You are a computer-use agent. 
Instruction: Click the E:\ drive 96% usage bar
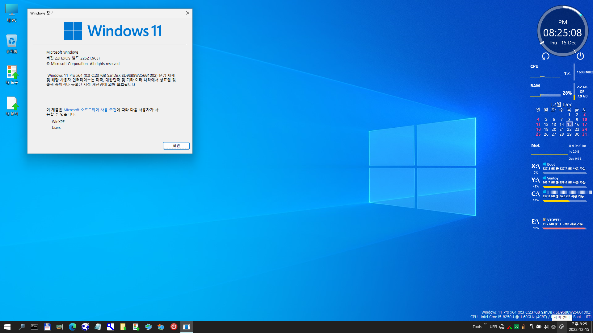click(x=565, y=228)
